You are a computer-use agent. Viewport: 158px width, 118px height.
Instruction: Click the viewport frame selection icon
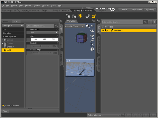92,45
